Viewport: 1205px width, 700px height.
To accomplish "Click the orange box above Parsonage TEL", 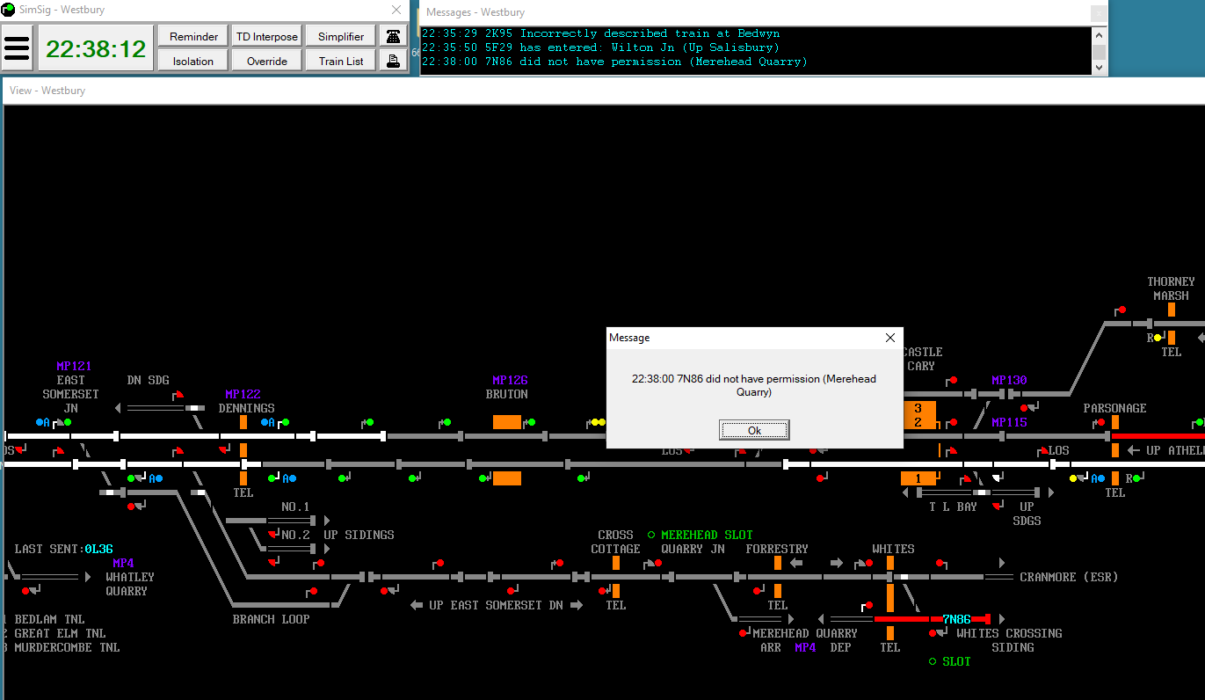I will pyautogui.click(x=1115, y=478).
